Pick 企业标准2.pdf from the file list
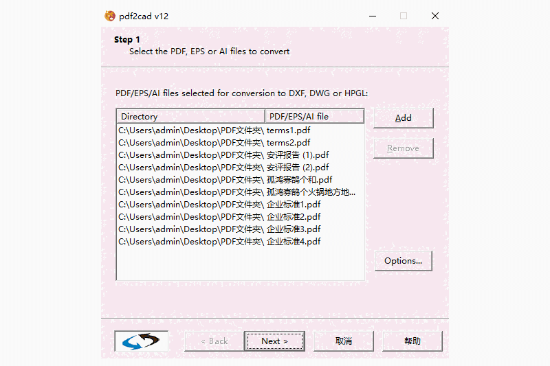 [240, 217]
